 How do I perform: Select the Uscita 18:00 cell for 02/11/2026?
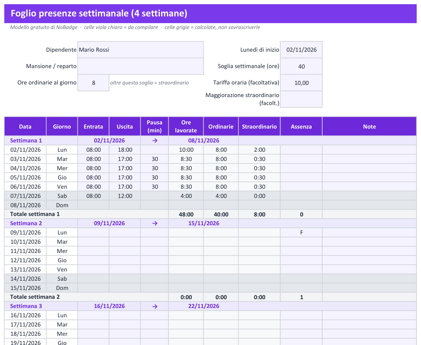point(124,150)
